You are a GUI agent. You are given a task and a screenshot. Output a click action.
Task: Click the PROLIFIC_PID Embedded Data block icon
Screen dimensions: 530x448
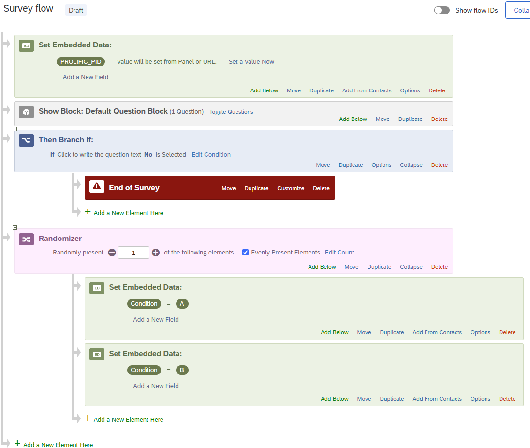click(x=27, y=45)
